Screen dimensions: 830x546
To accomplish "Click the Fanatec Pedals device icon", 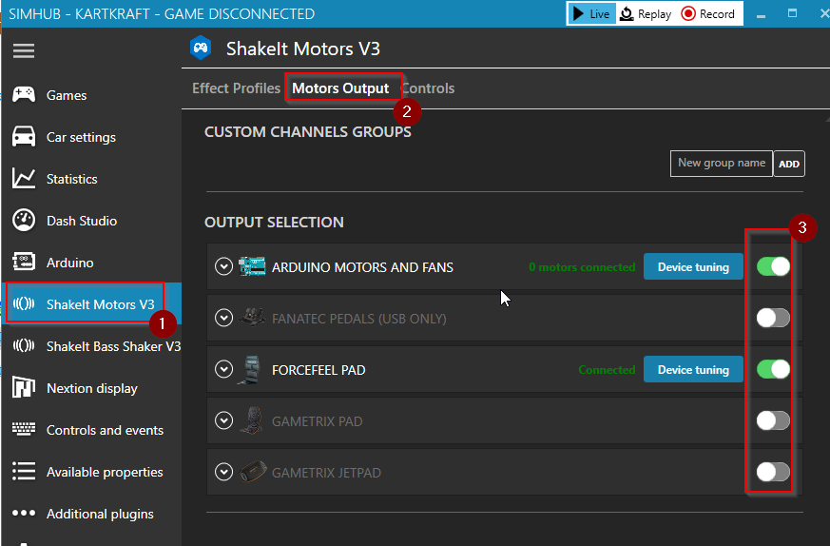I will [252, 318].
